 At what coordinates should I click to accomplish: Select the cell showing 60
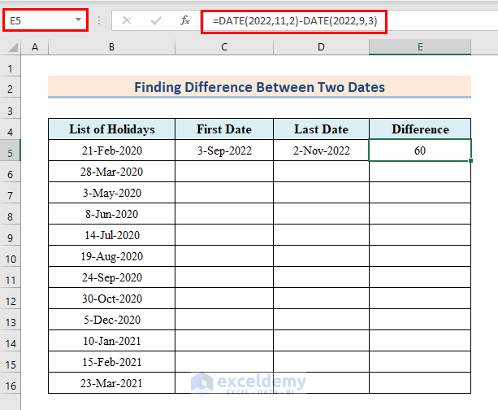pos(420,150)
